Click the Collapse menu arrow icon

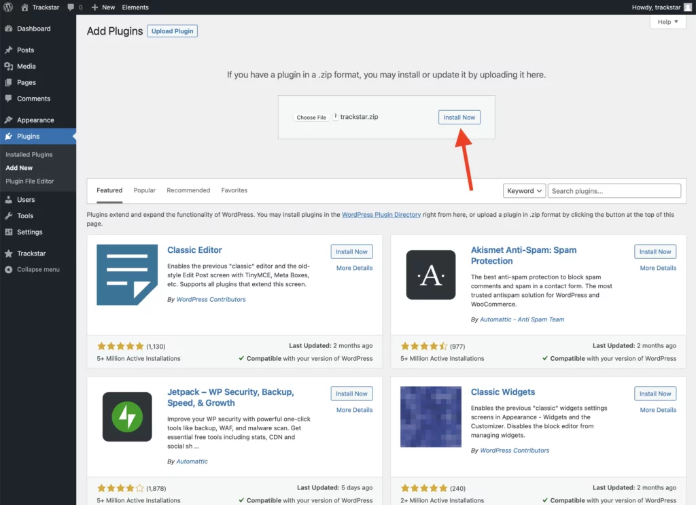[x=8, y=269]
